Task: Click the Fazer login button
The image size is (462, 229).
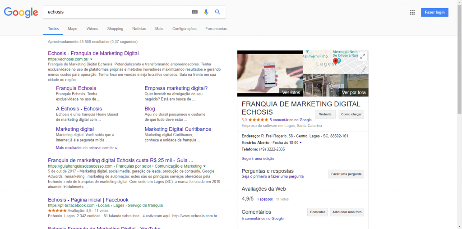Action: pyautogui.click(x=434, y=12)
